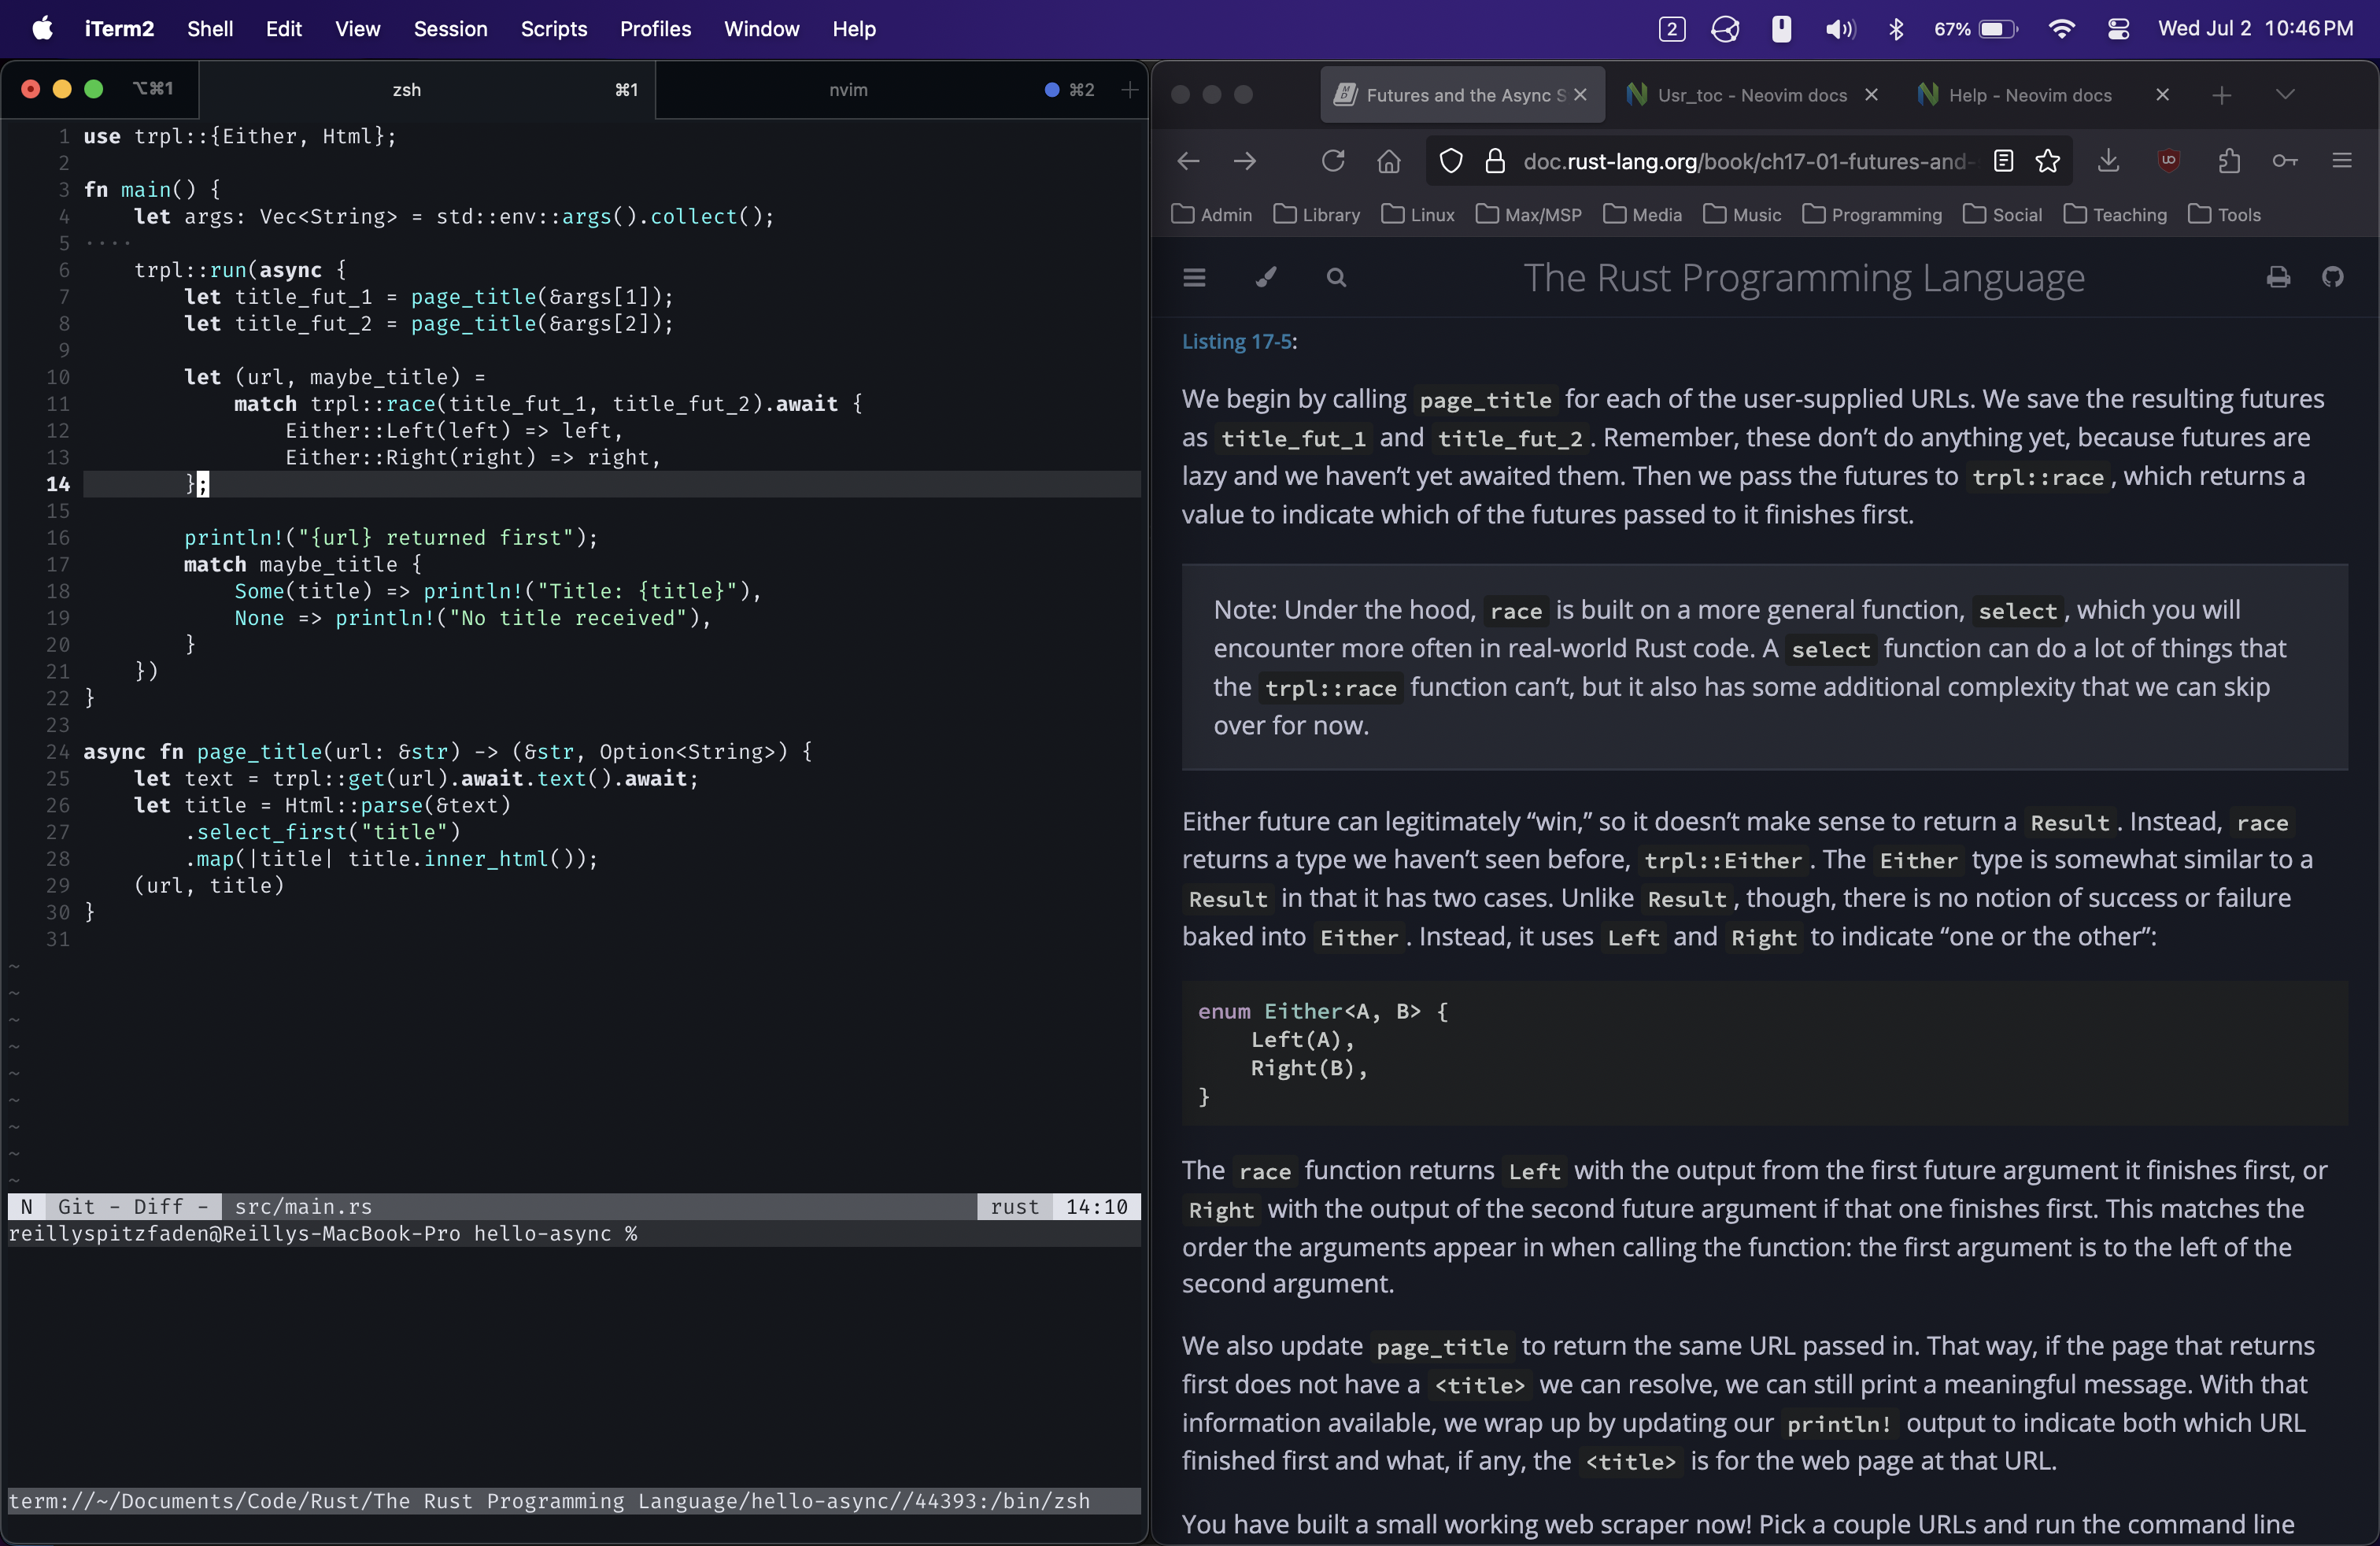Open the Teaching bookmarks folder
The height and width of the screenshot is (1546, 2380).
click(x=2115, y=215)
